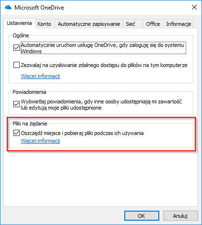Confirm settings with the OK button

[x=142, y=216]
